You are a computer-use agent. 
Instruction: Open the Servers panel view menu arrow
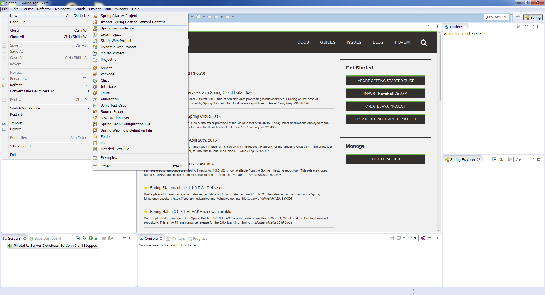(118, 238)
